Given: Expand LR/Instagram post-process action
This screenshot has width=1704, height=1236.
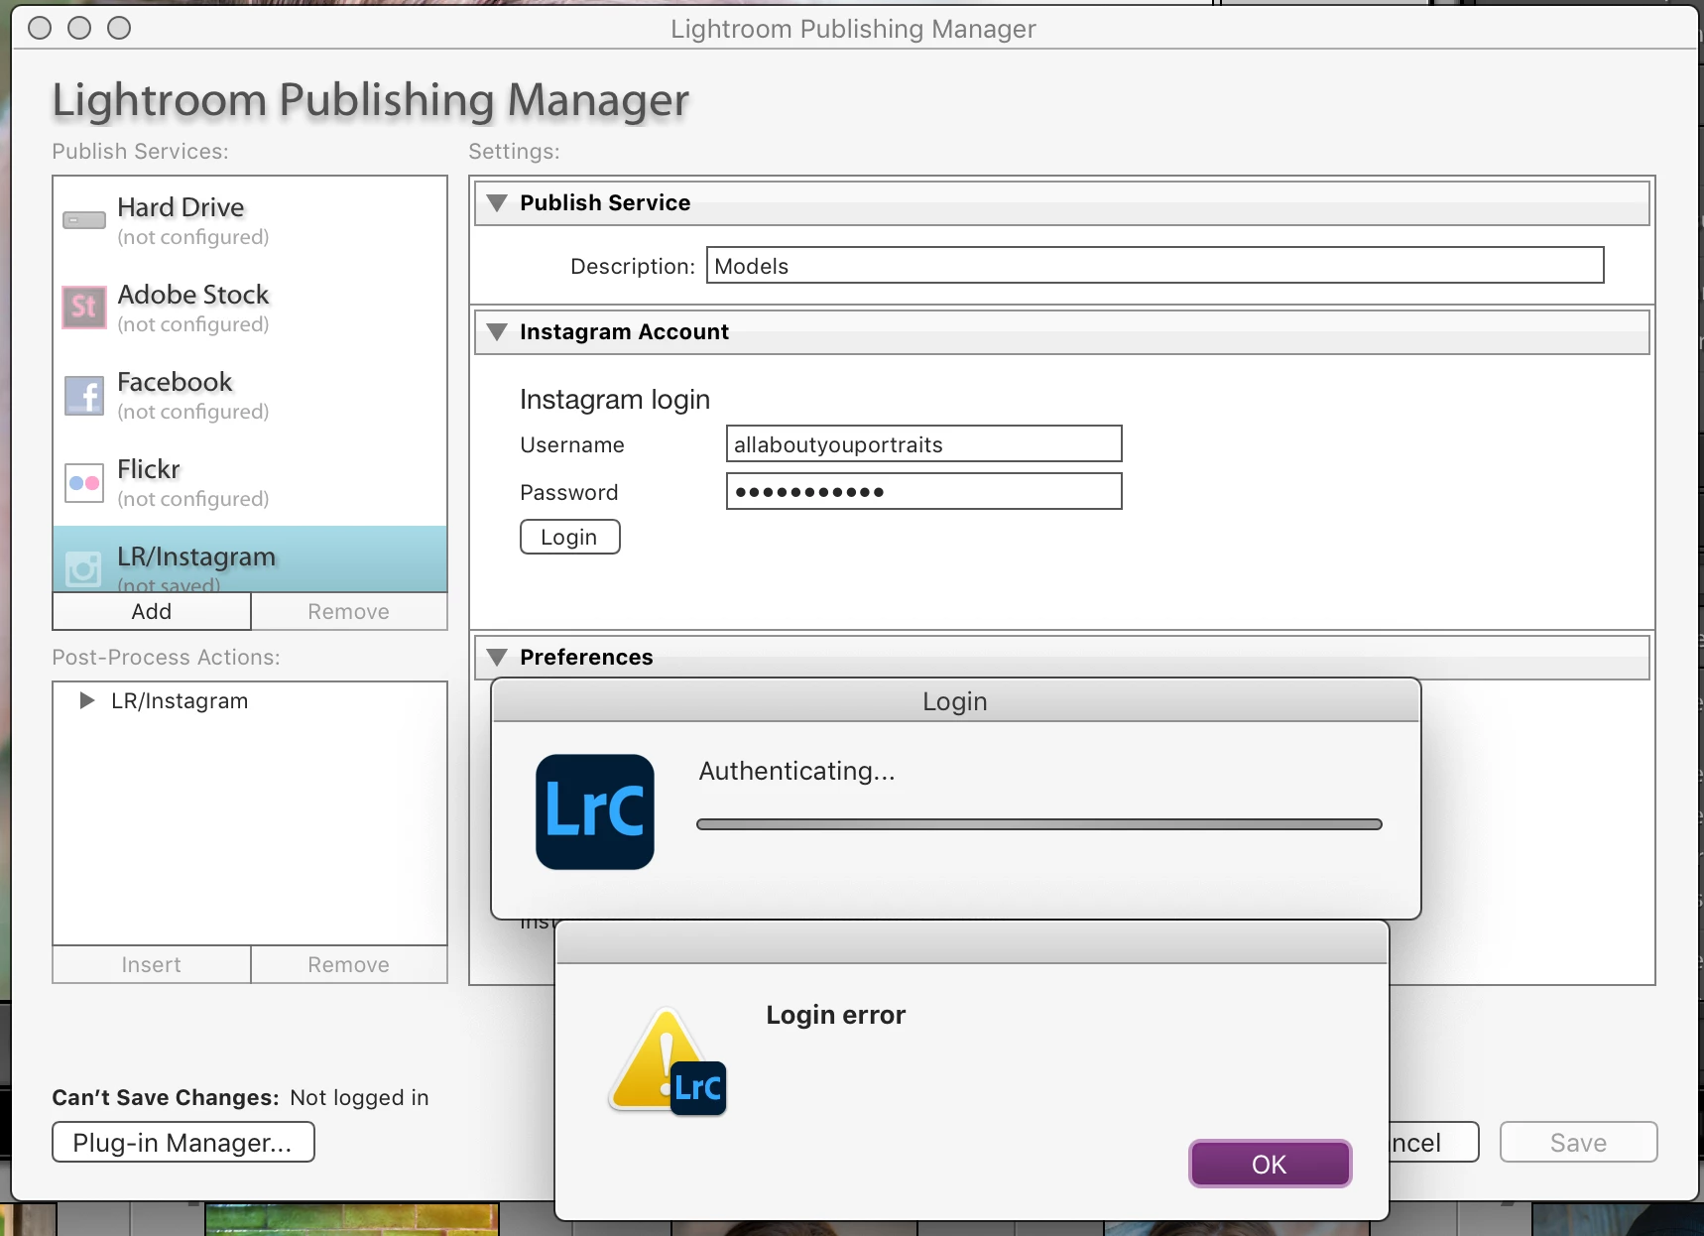Looking at the screenshot, I should pos(87,700).
